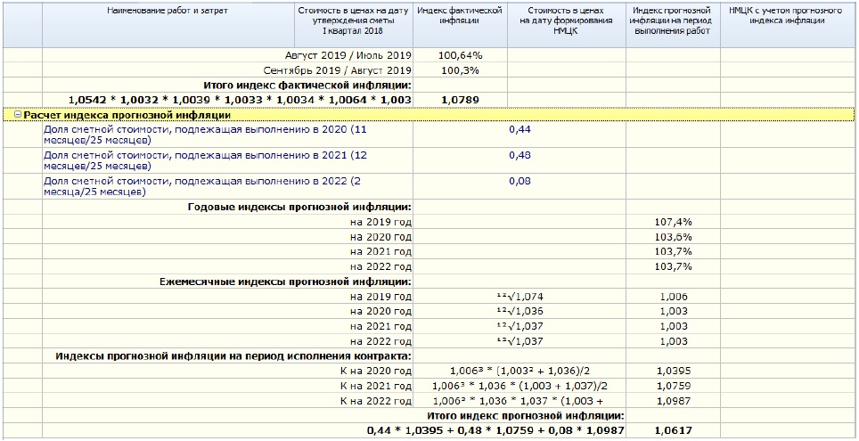Select the К на 2022 год row label

pyautogui.click(x=376, y=400)
